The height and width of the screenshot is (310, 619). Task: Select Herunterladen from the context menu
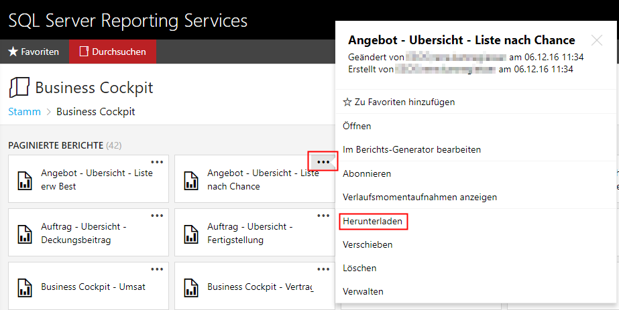(372, 221)
